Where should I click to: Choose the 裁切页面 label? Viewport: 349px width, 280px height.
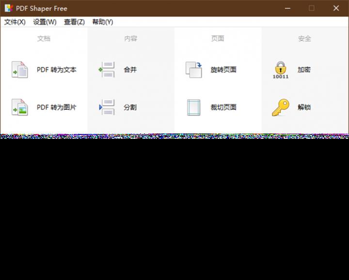point(223,107)
